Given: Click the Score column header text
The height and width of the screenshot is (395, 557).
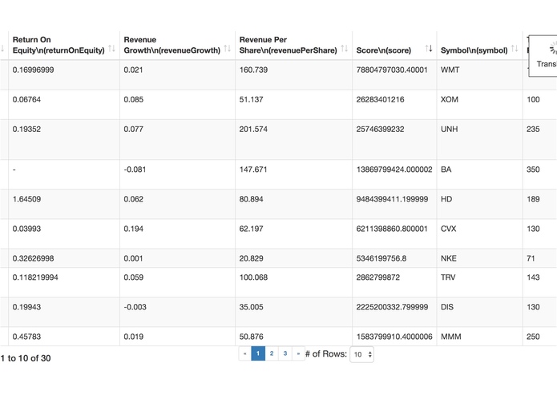Looking at the screenshot, I should click(x=384, y=50).
